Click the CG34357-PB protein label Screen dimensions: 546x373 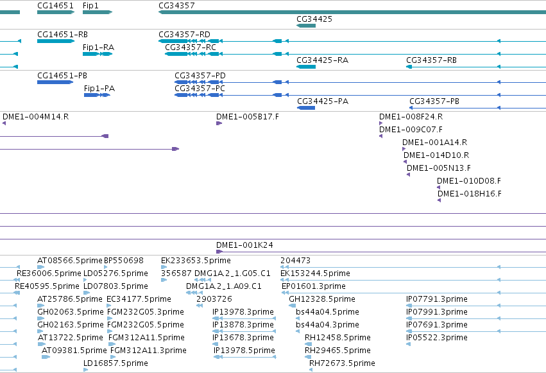click(x=434, y=101)
